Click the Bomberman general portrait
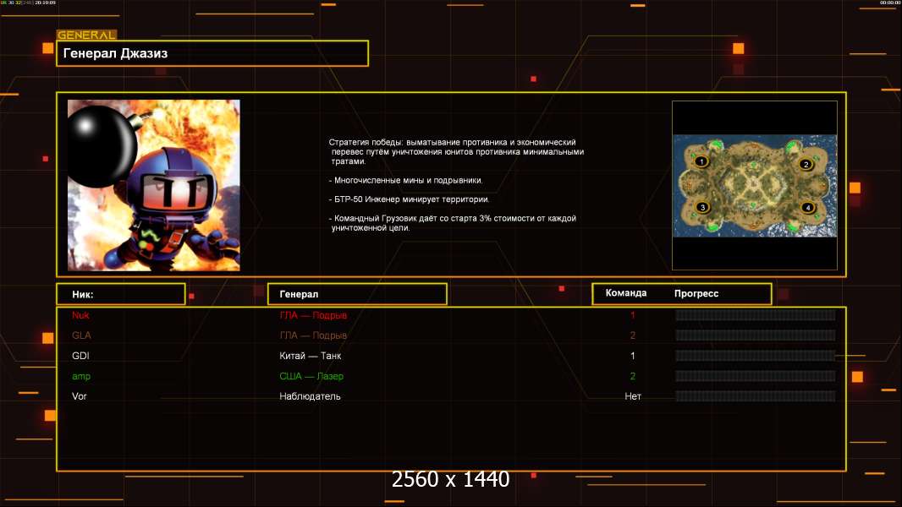 point(154,185)
